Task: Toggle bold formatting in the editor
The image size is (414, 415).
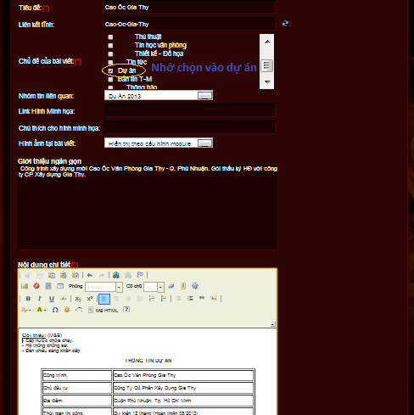Action: click(x=28, y=299)
